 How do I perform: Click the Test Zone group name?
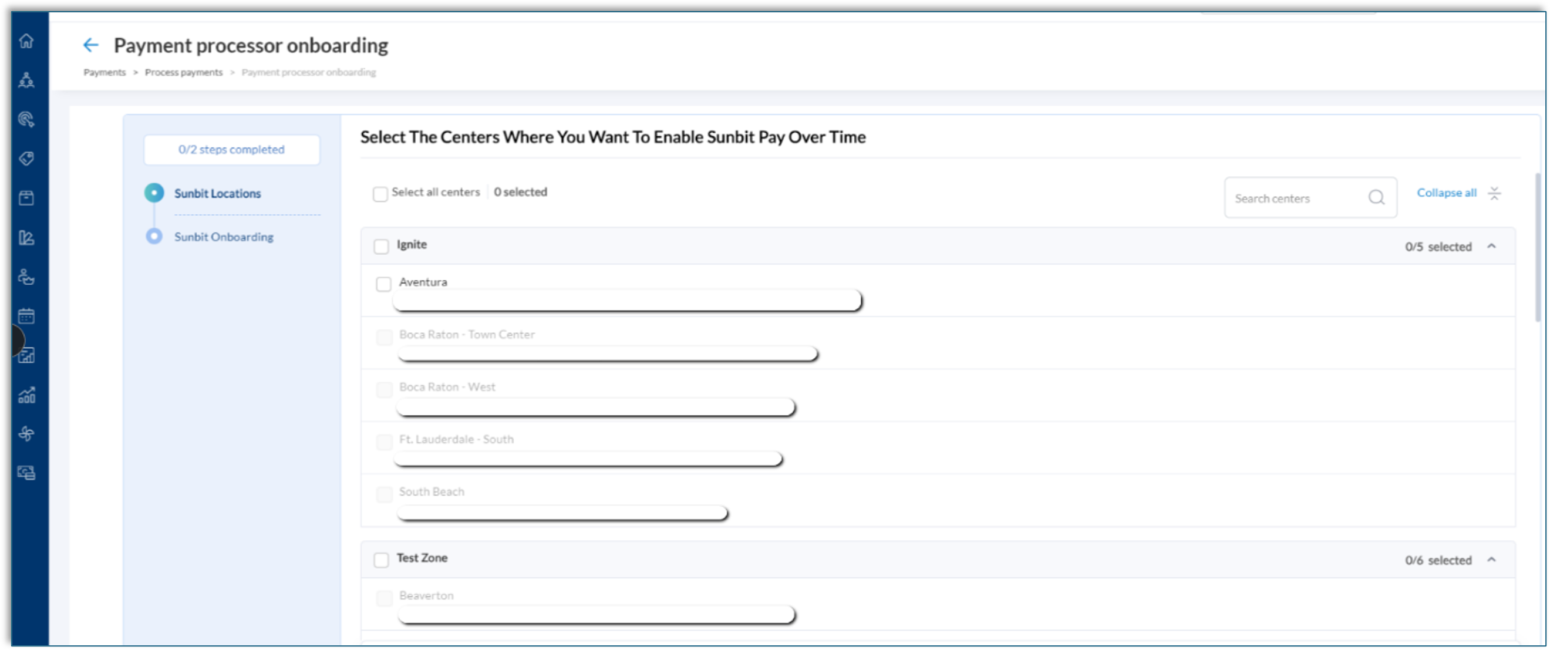[422, 558]
